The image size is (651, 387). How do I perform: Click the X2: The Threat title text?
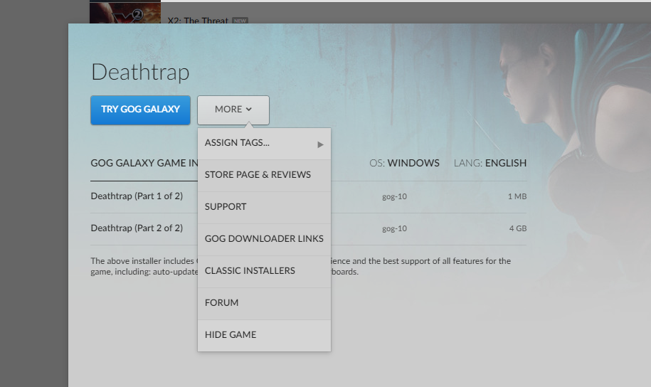coord(198,20)
